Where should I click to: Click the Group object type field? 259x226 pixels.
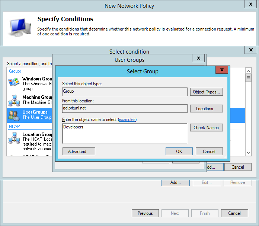[125, 92]
